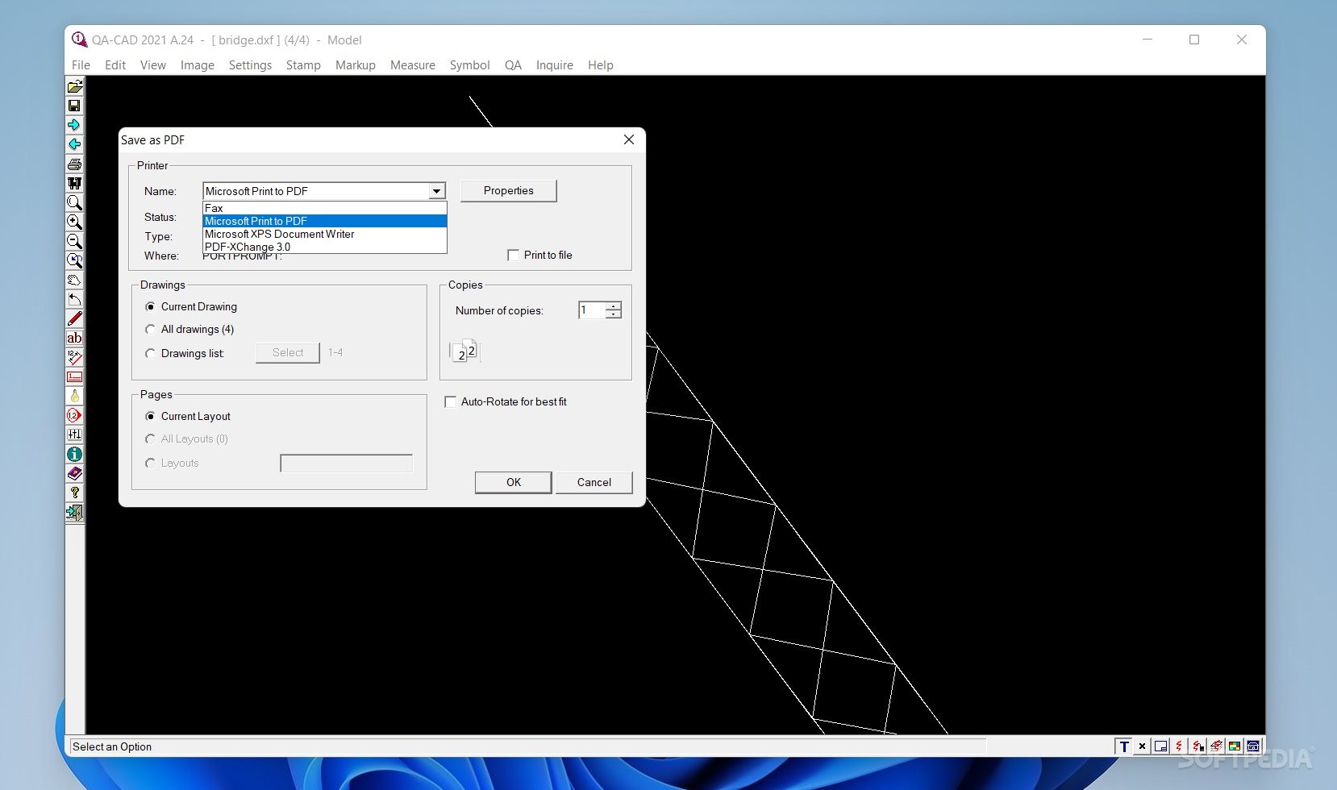Click the open file folder icon

coord(74,86)
